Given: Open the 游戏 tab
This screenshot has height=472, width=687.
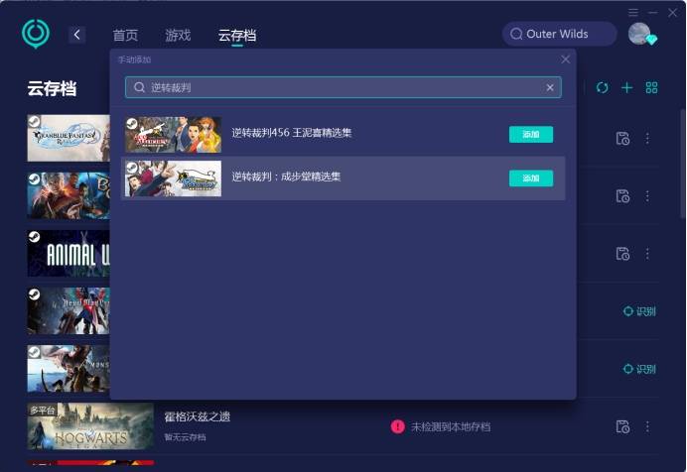Looking at the screenshot, I should [178, 35].
